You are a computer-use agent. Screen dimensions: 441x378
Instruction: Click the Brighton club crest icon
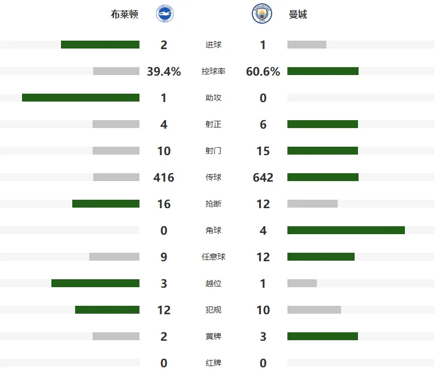[165, 14]
